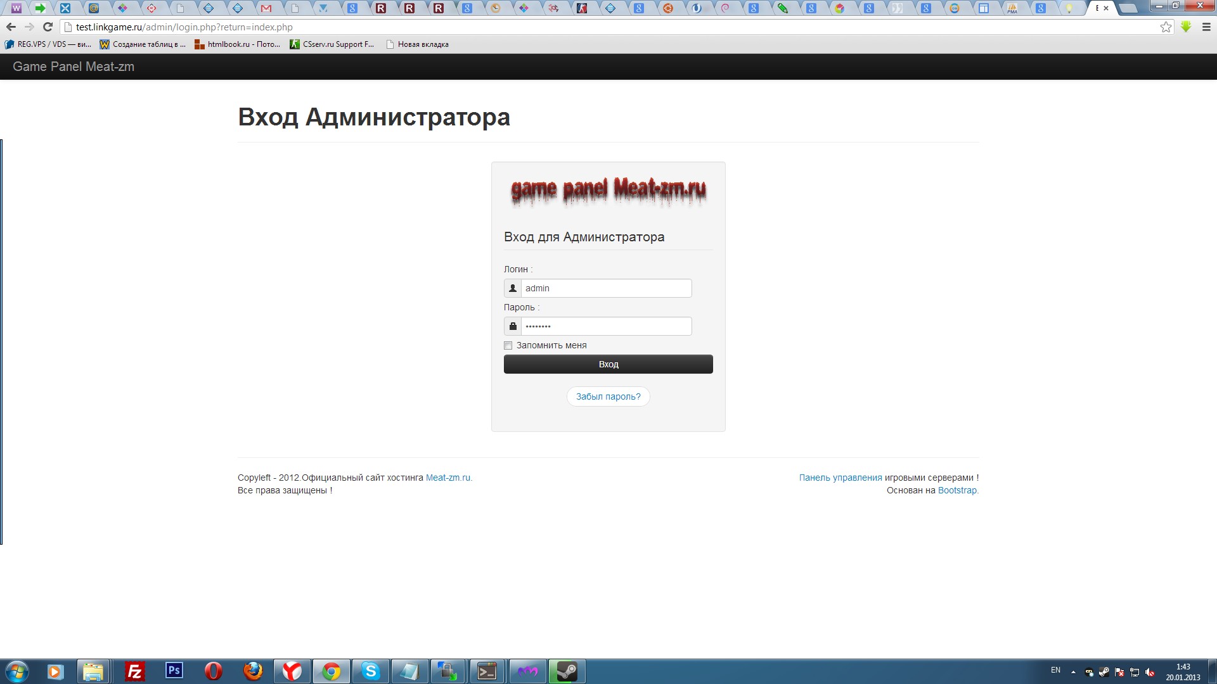The width and height of the screenshot is (1217, 684).
Task: Open the terminal icon in the taskbar
Action: coord(487,671)
